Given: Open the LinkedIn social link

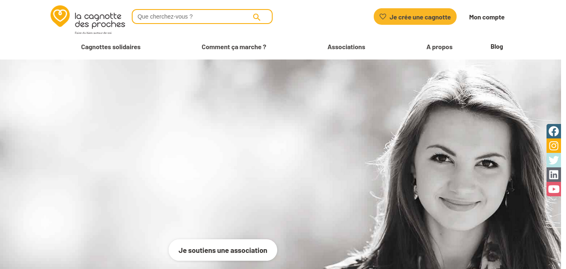Looking at the screenshot, I should (x=554, y=175).
